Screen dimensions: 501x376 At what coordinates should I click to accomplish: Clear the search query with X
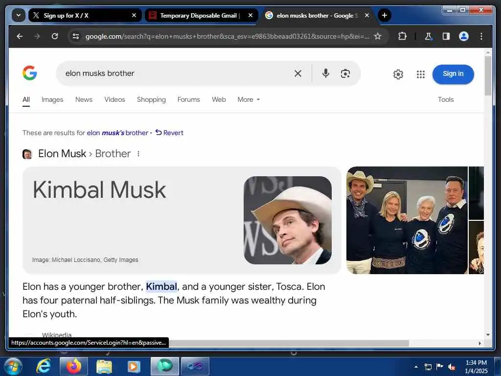coord(298,73)
